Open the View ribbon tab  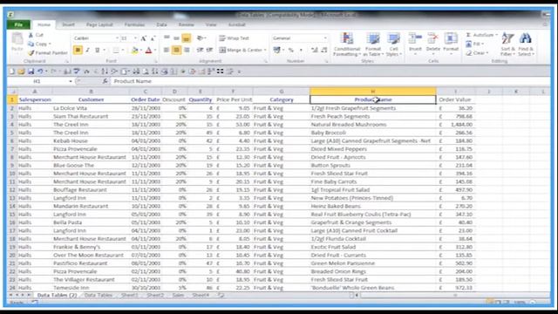pos(211,24)
